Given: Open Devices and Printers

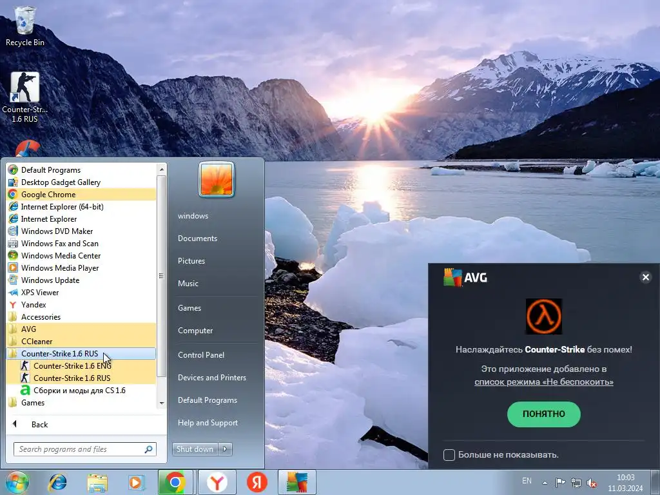Looking at the screenshot, I should tap(211, 378).
